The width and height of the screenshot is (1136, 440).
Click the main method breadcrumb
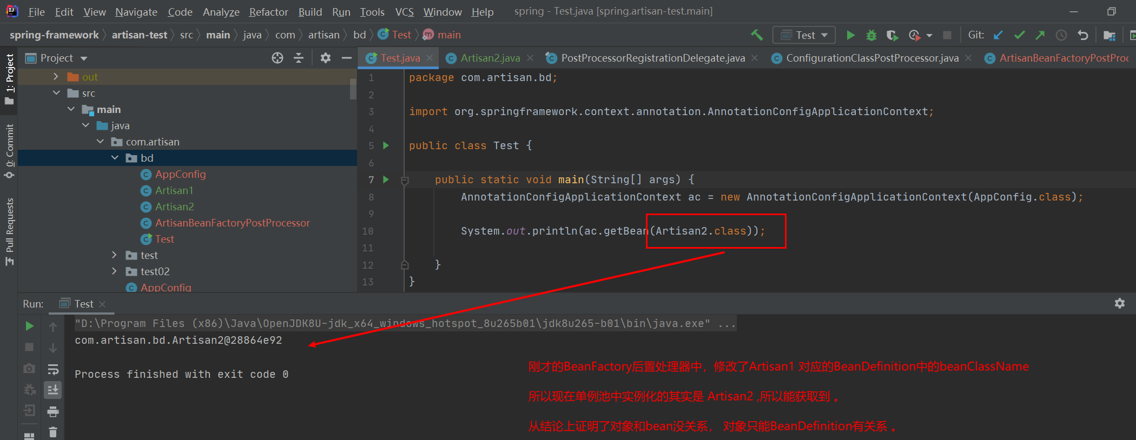point(442,35)
